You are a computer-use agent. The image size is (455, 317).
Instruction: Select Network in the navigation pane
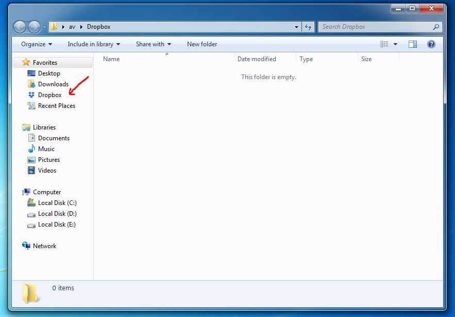[x=44, y=246]
